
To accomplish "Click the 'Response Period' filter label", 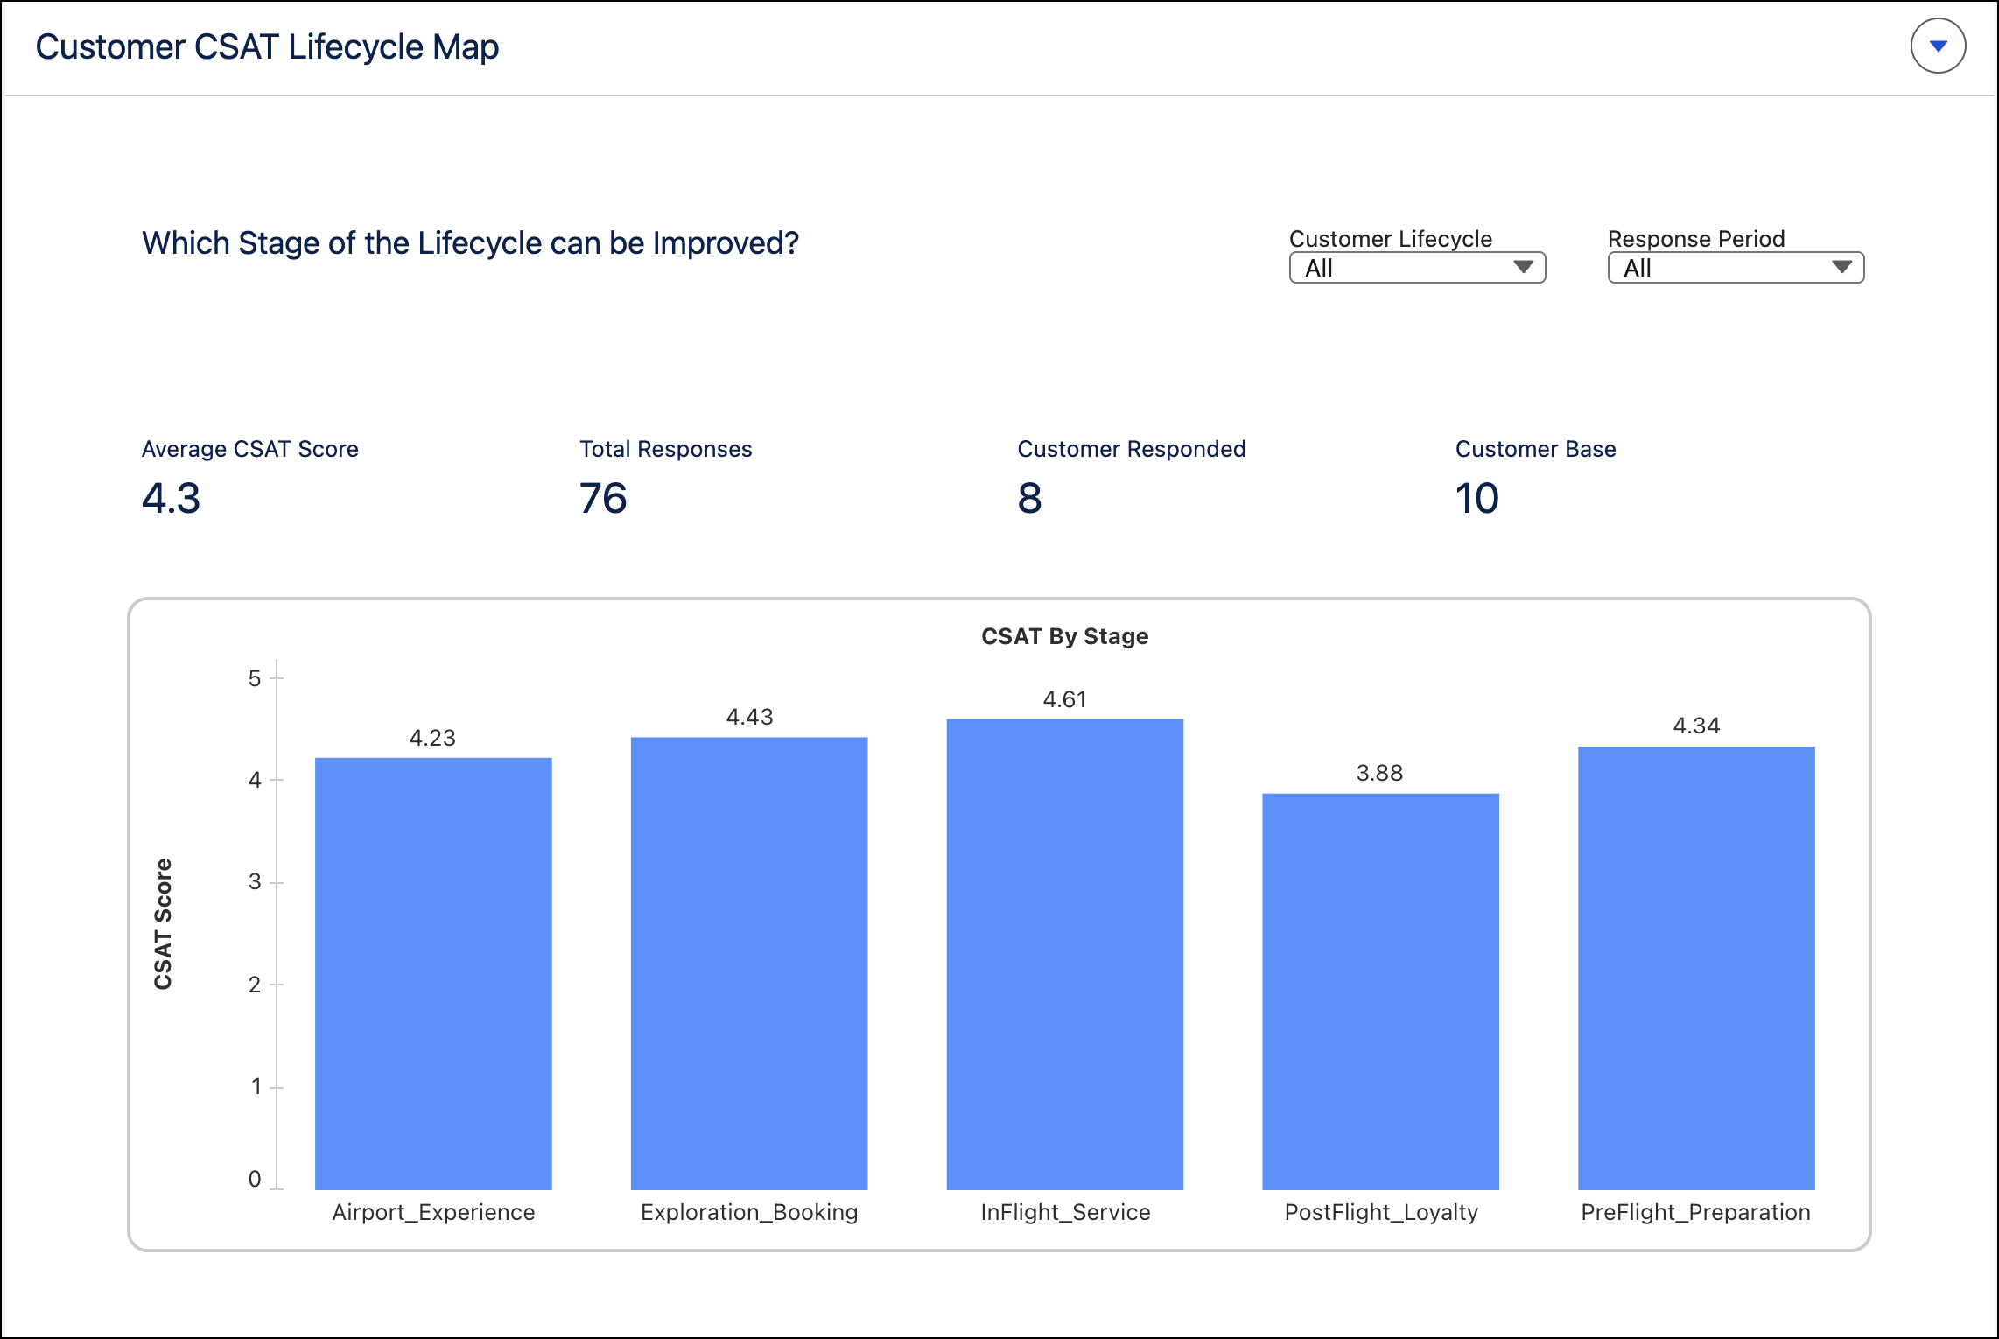I will tap(1696, 239).
